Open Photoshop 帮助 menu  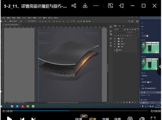pos(56,18)
